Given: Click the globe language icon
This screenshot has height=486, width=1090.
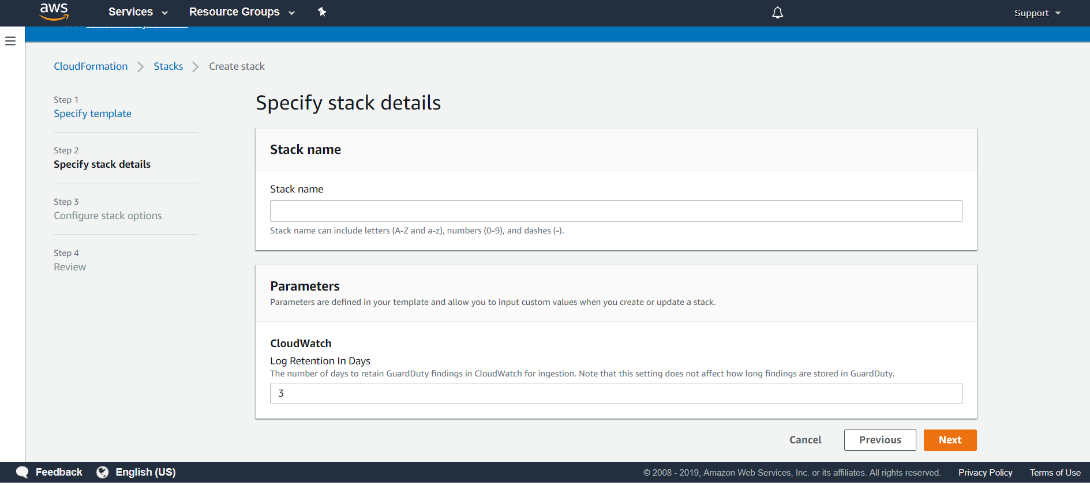Looking at the screenshot, I should 103,472.
